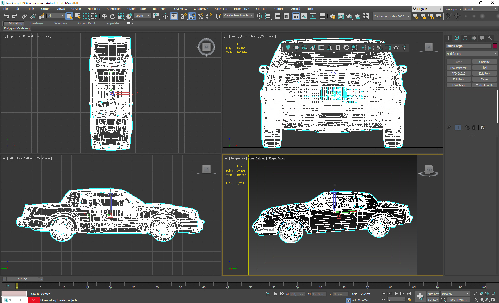Open the Utilities wrench panel tab
499x303 pixels.
click(x=490, y=38)
